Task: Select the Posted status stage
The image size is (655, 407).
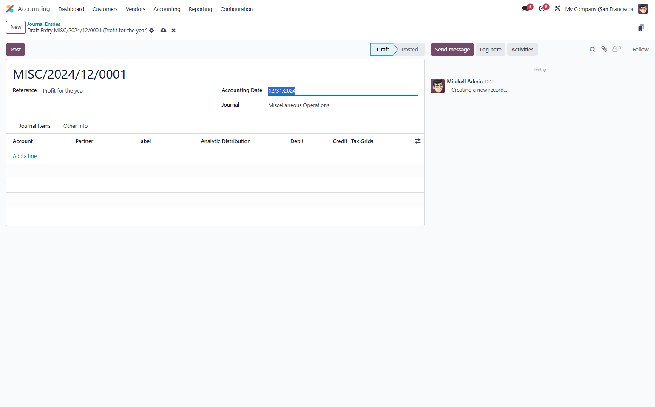Action: coord(410,50)
